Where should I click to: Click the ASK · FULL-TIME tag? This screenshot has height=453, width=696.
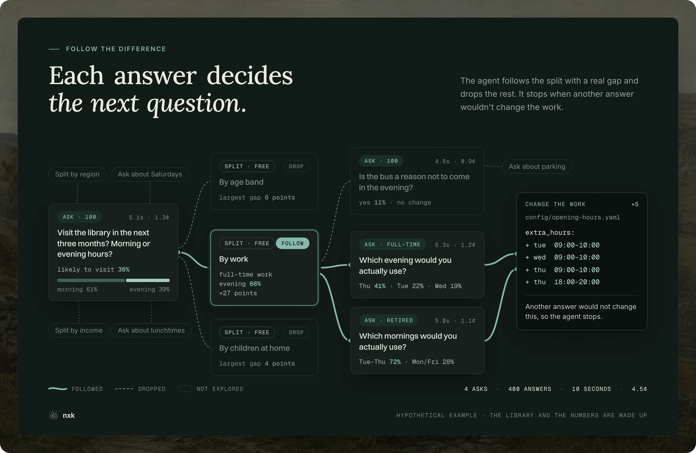pos(392,244)
